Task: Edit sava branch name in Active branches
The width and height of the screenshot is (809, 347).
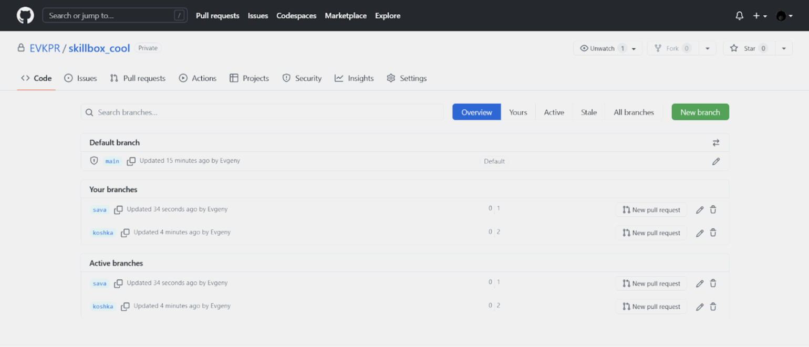Action: (x=699, y=283)
